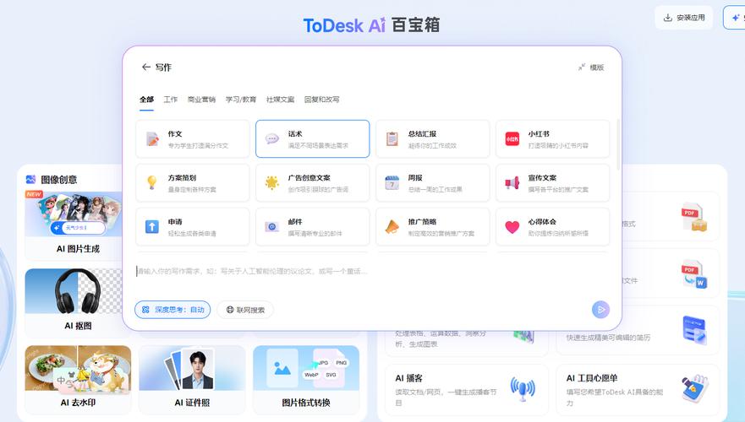Click the blue resume document icon
The image size is (745, 422).
pos(694,330)
